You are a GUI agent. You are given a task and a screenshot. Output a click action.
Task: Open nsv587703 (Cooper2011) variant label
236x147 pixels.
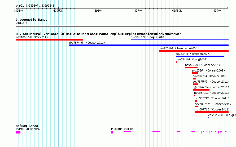click(x=203, y=65)
